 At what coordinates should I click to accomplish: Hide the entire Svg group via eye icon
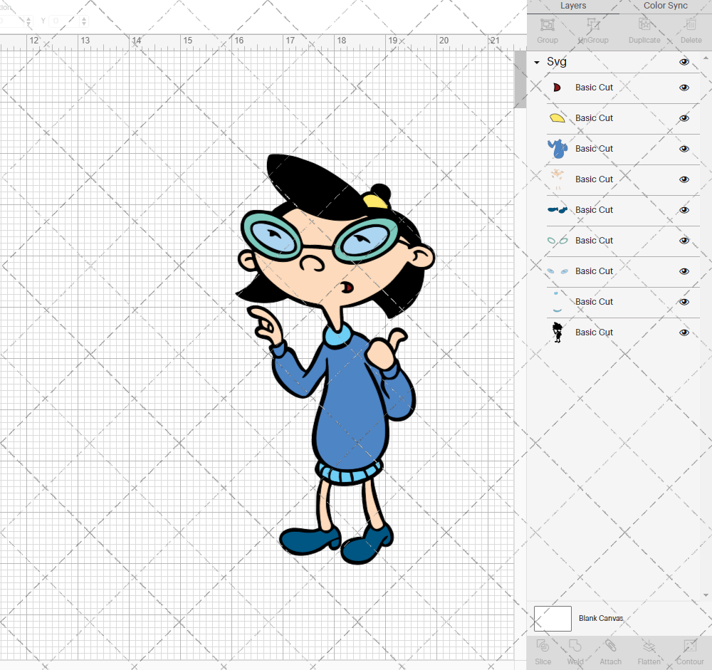point(684,62)
